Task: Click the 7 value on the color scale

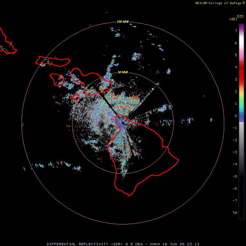Action: [x=236, y=31]
